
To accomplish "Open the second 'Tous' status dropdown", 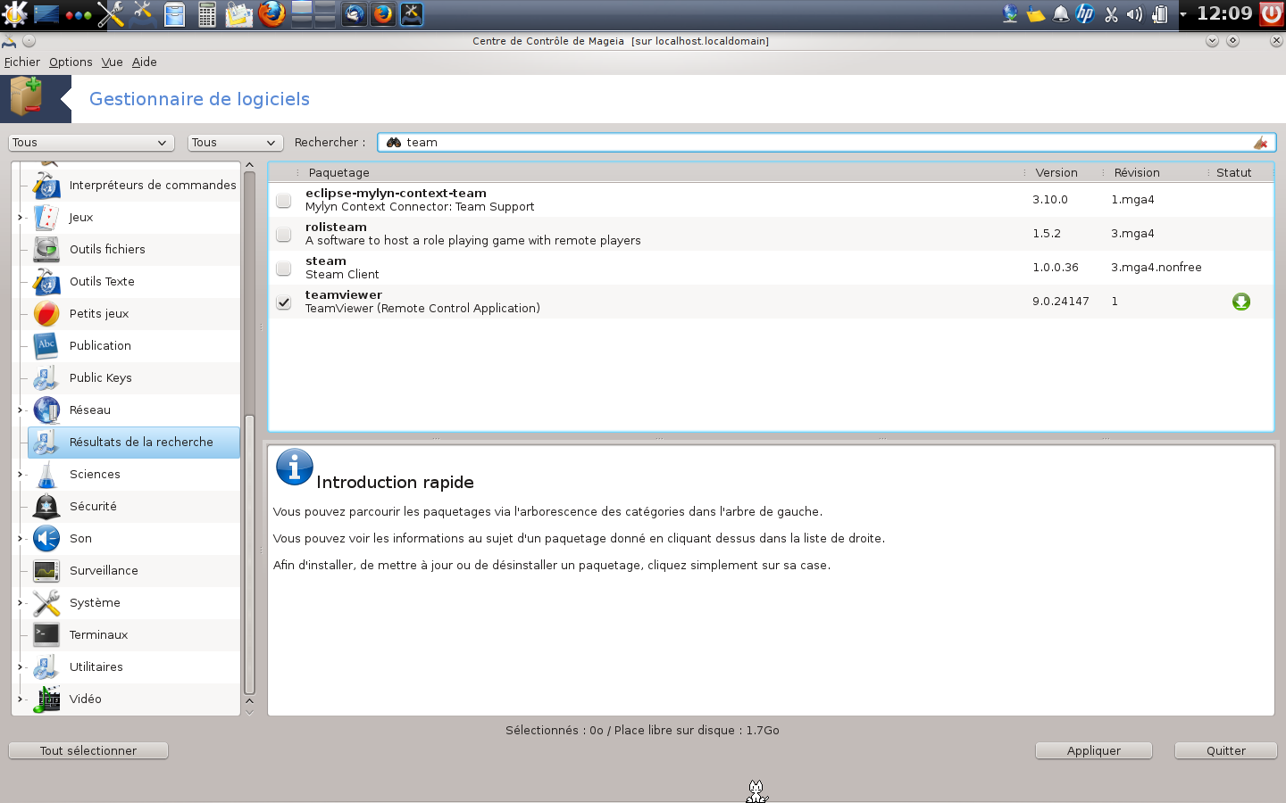I will [236, 143].
